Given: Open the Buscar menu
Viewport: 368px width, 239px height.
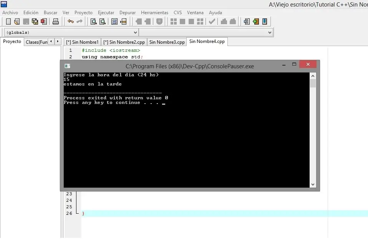Looking at the screenshot, I should tap(50, 13).
